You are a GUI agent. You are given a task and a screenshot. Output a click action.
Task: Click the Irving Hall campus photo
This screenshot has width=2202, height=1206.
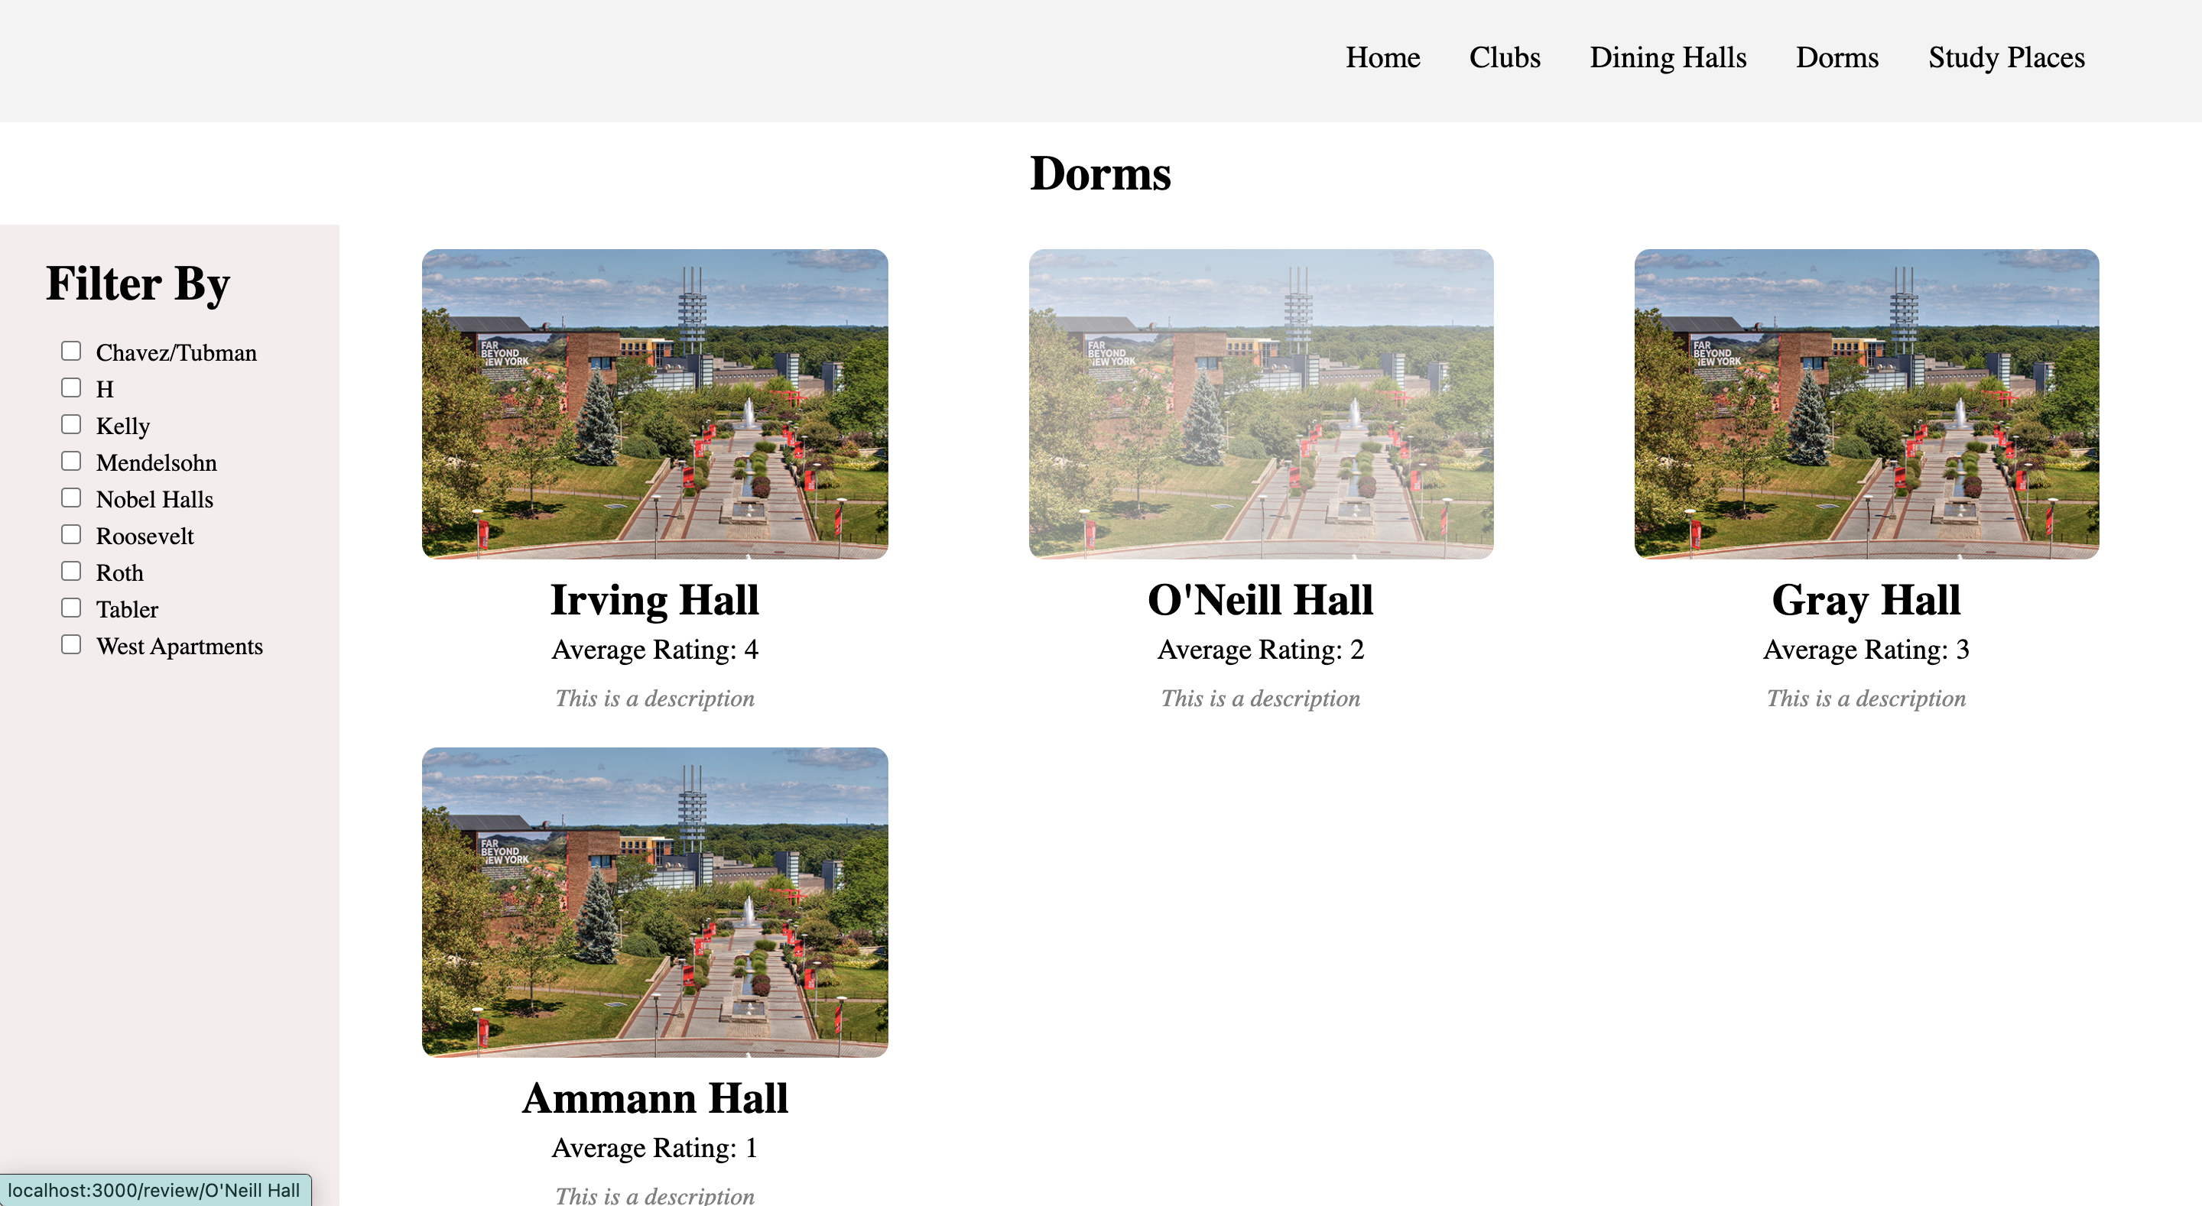click(654, 404)
